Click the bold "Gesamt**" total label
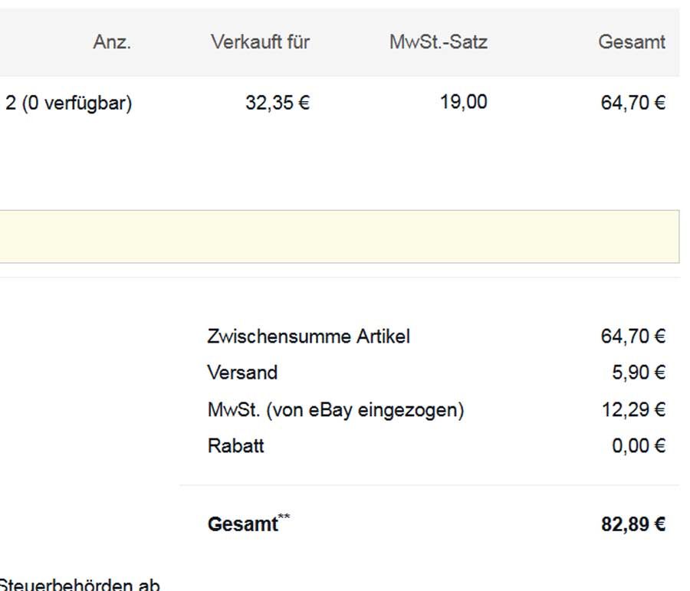 click(x=248, y=524)
